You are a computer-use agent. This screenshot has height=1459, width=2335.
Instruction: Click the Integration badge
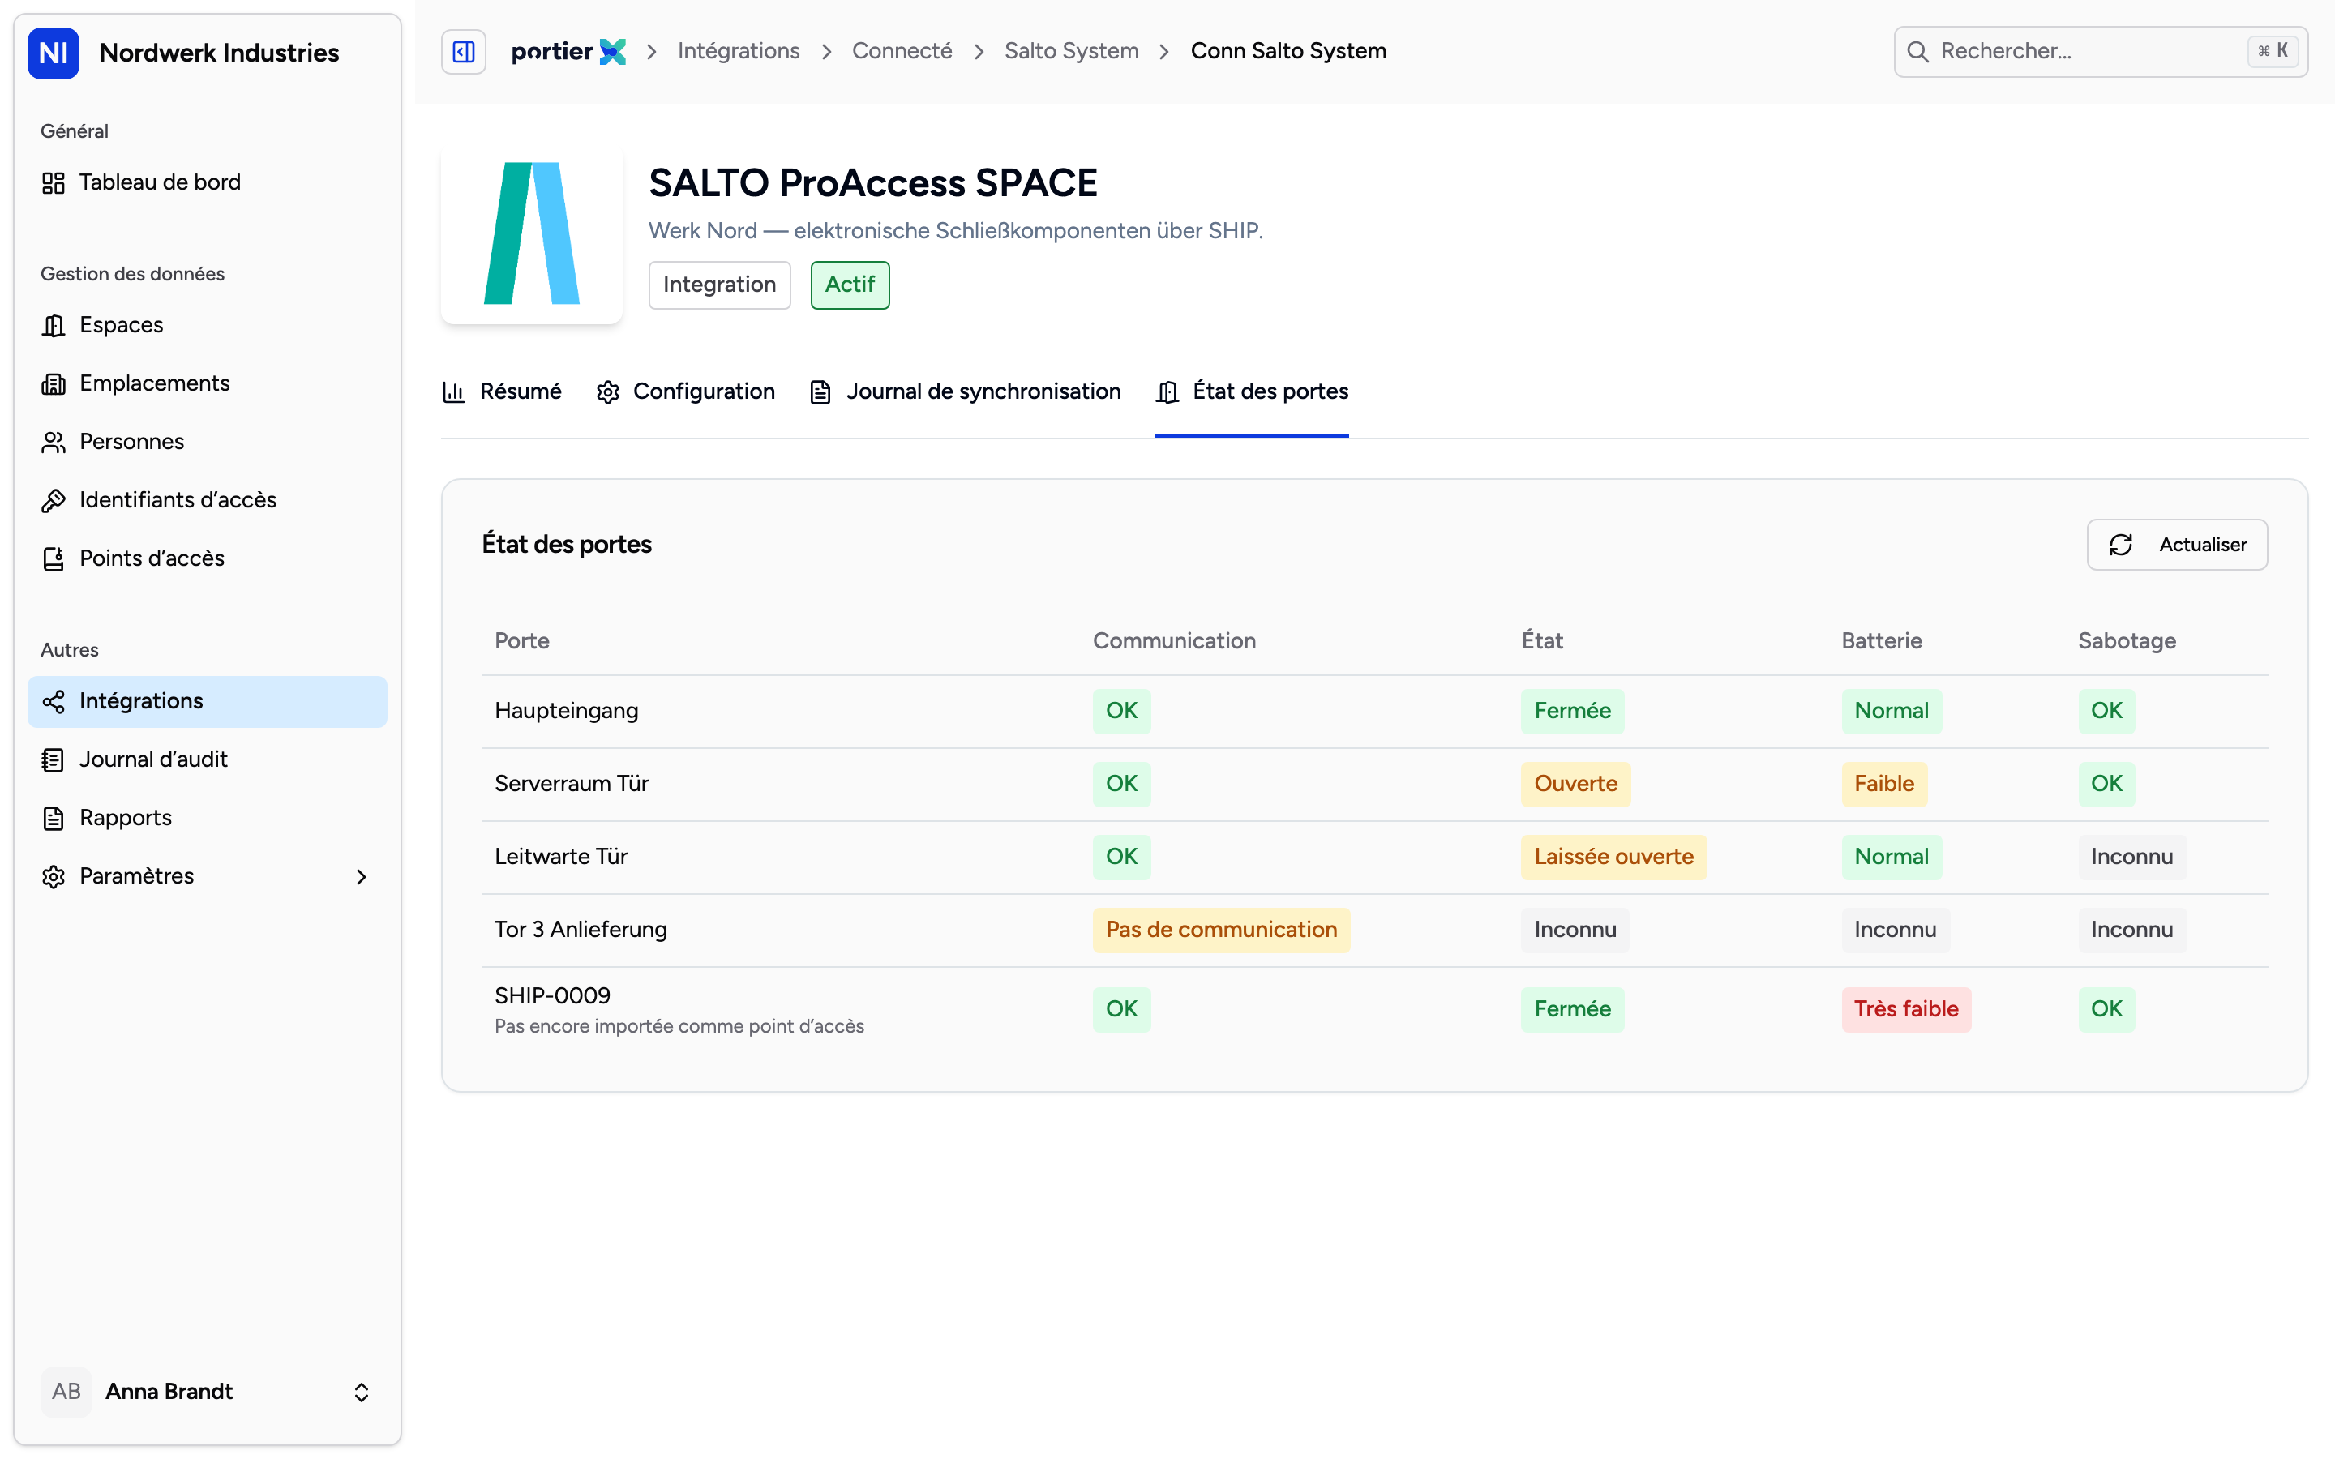720,285
